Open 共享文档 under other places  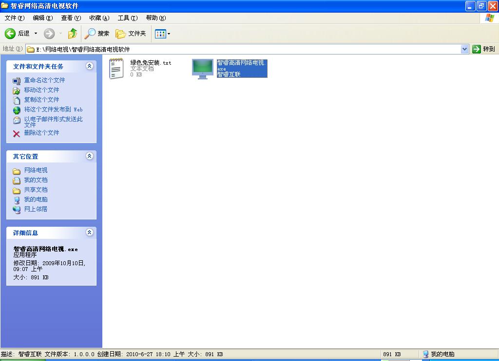[x=36, y=190]
